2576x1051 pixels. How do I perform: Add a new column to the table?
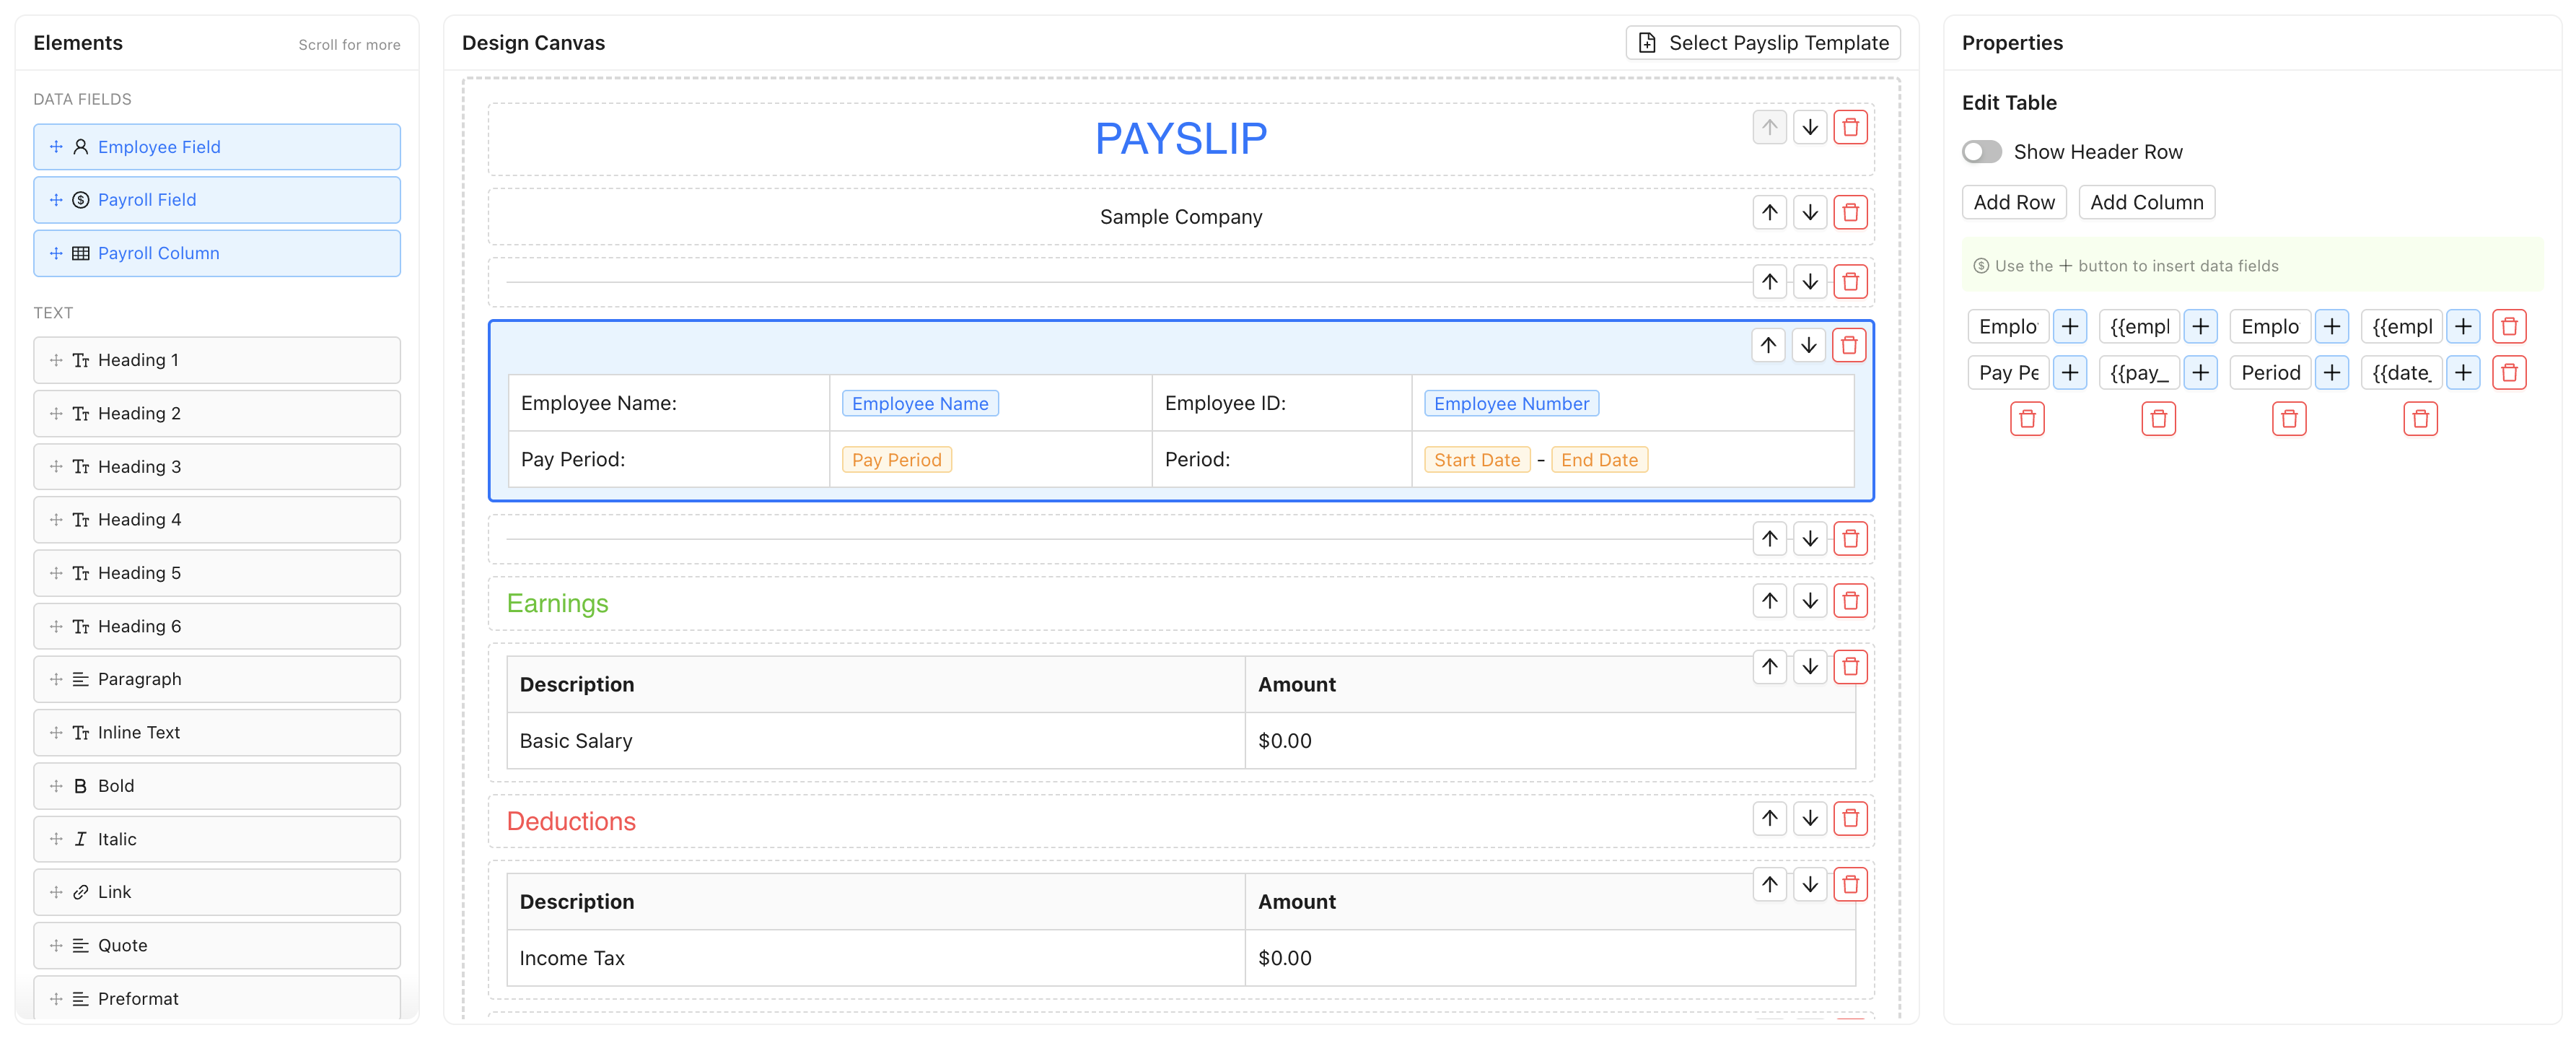(2146, 202)
